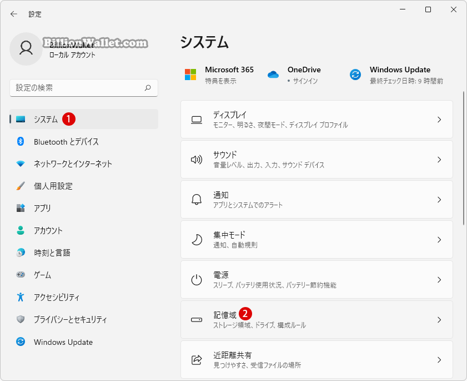The height and width of the screenshot is (381, 467).
Task: Click the Bluetooth icon in sidebar
Action: 21,141
